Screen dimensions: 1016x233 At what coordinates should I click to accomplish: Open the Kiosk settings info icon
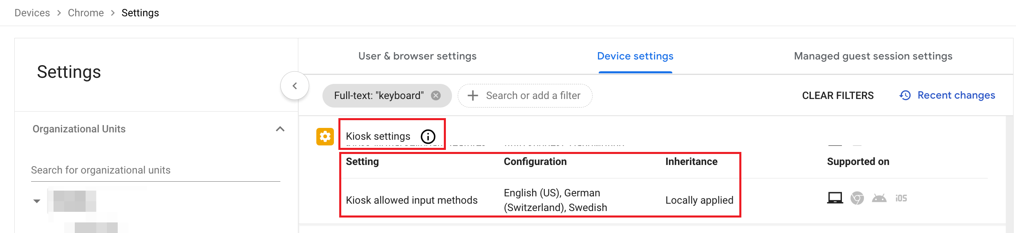coord(428,136)
